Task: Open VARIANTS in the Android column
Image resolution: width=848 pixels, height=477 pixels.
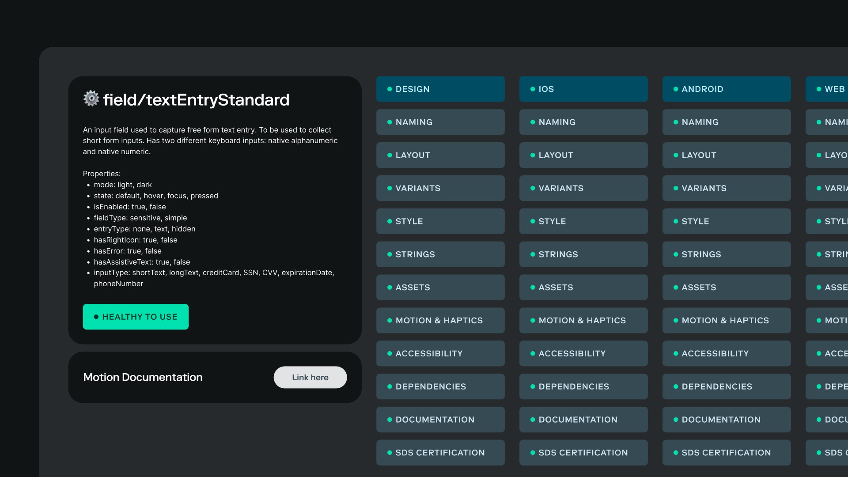Action: 727,189
